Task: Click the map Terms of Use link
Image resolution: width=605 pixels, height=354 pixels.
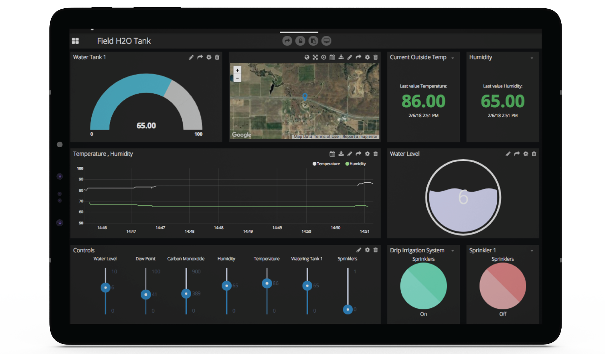Action: [326, 137]
